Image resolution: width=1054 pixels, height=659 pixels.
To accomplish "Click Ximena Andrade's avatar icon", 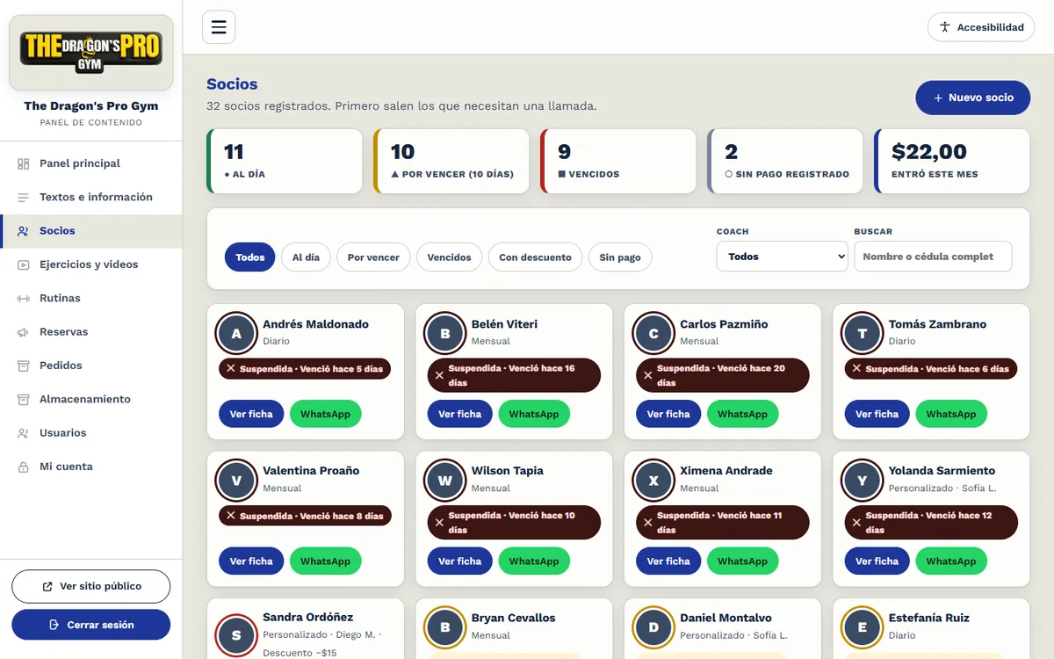I will pyautogui.click(x=653, y=481).
